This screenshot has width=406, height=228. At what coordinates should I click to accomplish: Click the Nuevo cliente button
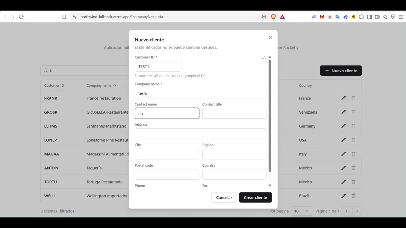click(341, 71)
